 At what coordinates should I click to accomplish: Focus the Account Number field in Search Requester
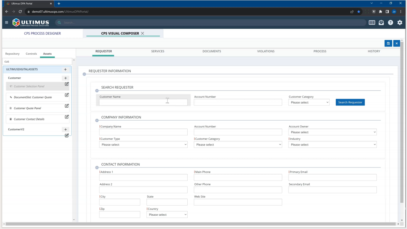point(238,103)
